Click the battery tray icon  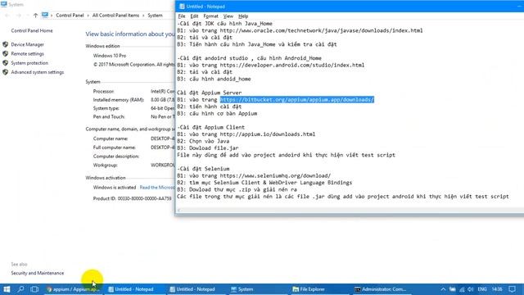pos(453,289)
